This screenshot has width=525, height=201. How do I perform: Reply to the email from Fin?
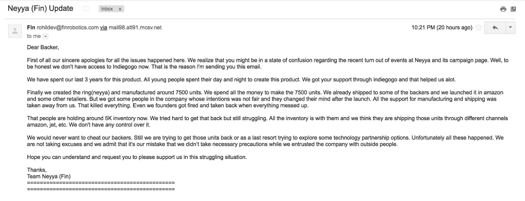tap(494, 27)
